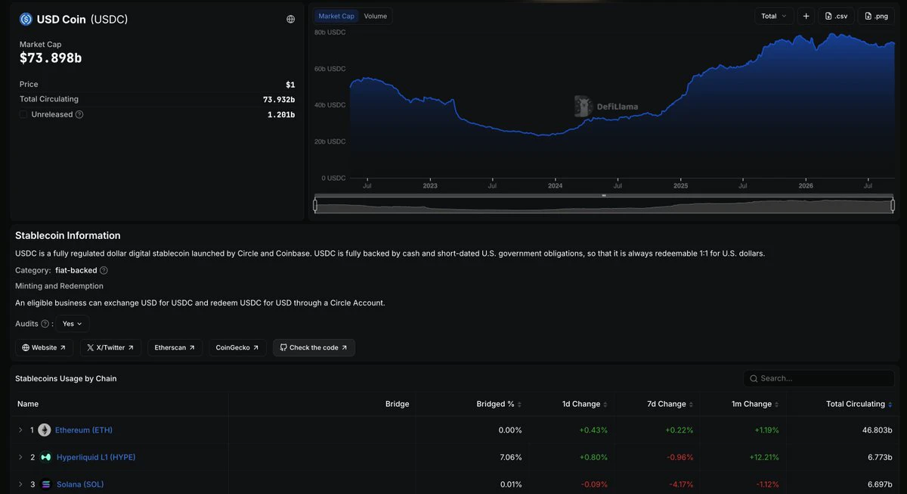Click the help icon beside fiat-backed category
This screenshot has height=494, width=907.
pos(104,271)
